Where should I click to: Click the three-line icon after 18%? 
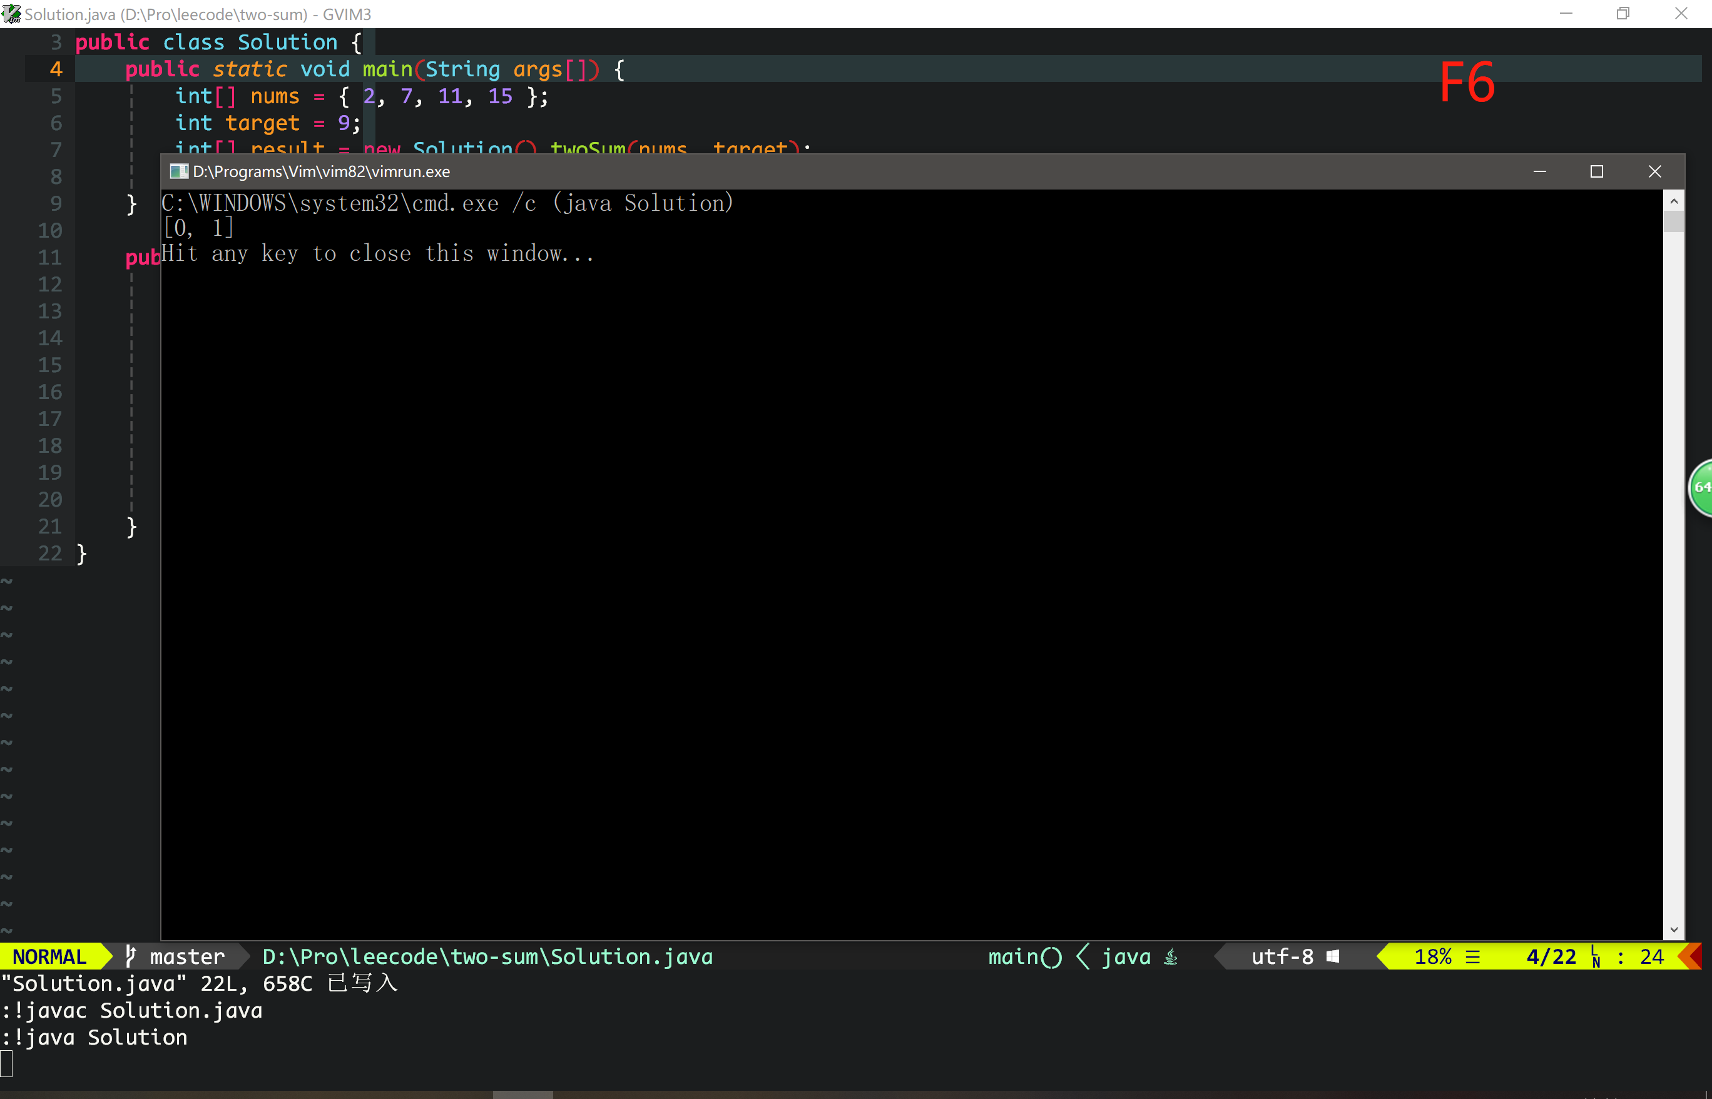pos(1473,956)
